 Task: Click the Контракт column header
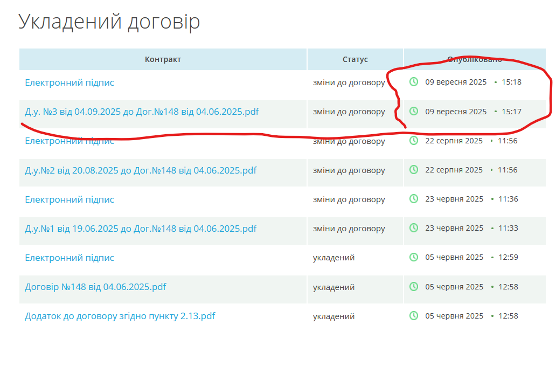click(x=163, y=59)
